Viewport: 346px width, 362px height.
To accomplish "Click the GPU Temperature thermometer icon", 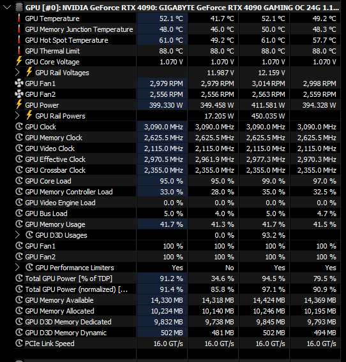I will tap(19, 18).
